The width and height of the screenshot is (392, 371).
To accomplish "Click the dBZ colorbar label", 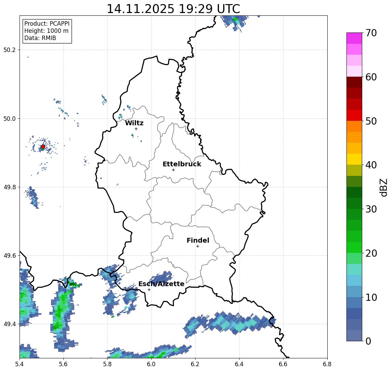I will 383,188.
